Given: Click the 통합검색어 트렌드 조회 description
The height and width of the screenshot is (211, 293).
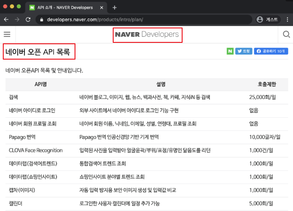Looking at the screenshot, I should (102, 163).
